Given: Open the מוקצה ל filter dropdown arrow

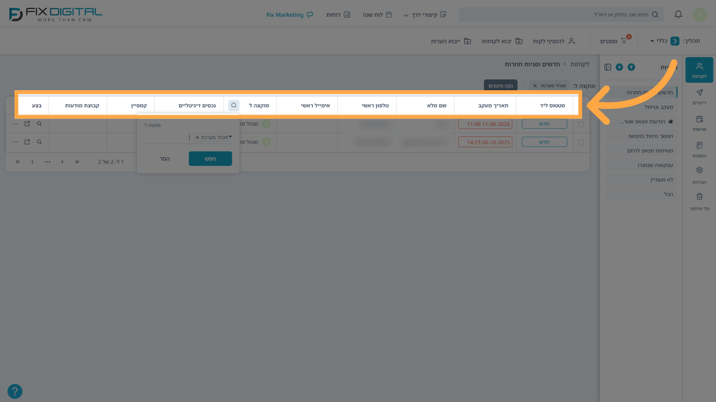Looking at the screenshot, I should click(x=230, y=137).
